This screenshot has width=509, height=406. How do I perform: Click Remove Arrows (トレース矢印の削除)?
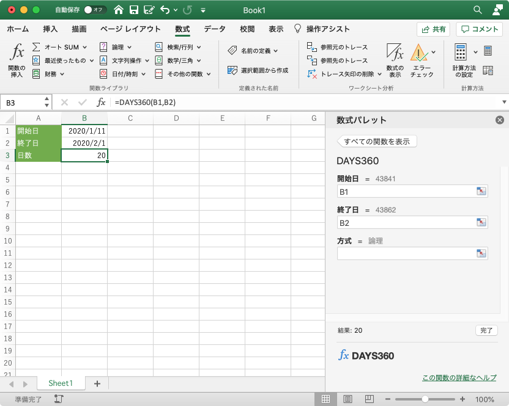pyautogui.click(x=341, y=74)
